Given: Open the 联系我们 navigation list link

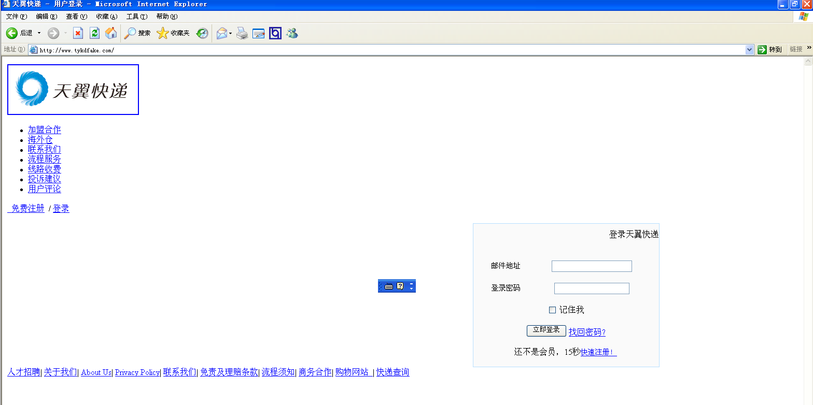Looking at the screenshot, I should coord(45,150).
